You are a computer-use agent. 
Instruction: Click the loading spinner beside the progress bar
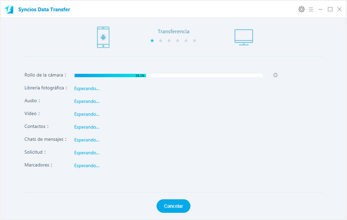coord(276,75)
